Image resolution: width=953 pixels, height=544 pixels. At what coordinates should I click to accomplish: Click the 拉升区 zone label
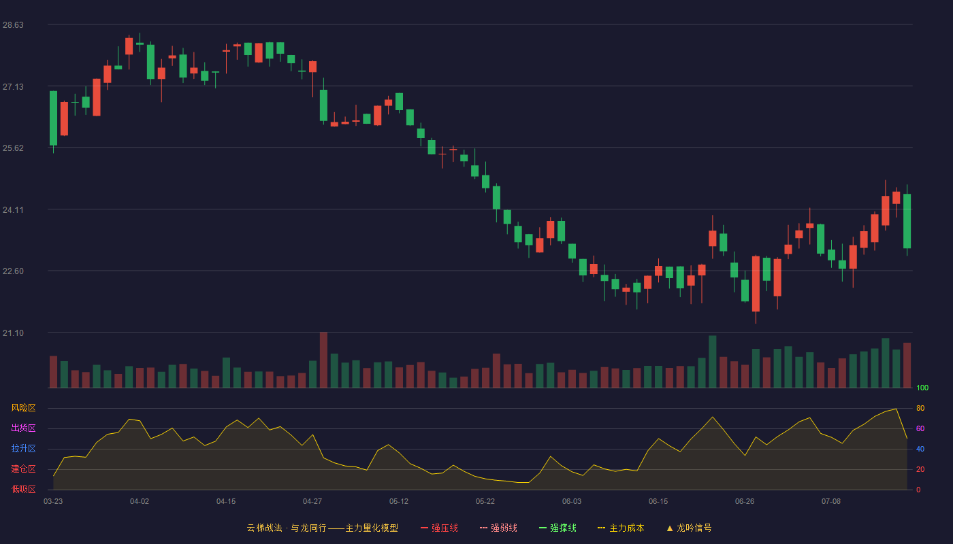pos(23,449)
